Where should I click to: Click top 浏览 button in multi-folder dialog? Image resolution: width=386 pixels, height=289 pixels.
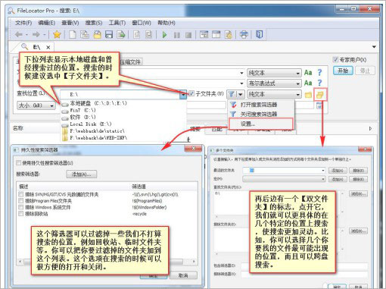(358, 194)
